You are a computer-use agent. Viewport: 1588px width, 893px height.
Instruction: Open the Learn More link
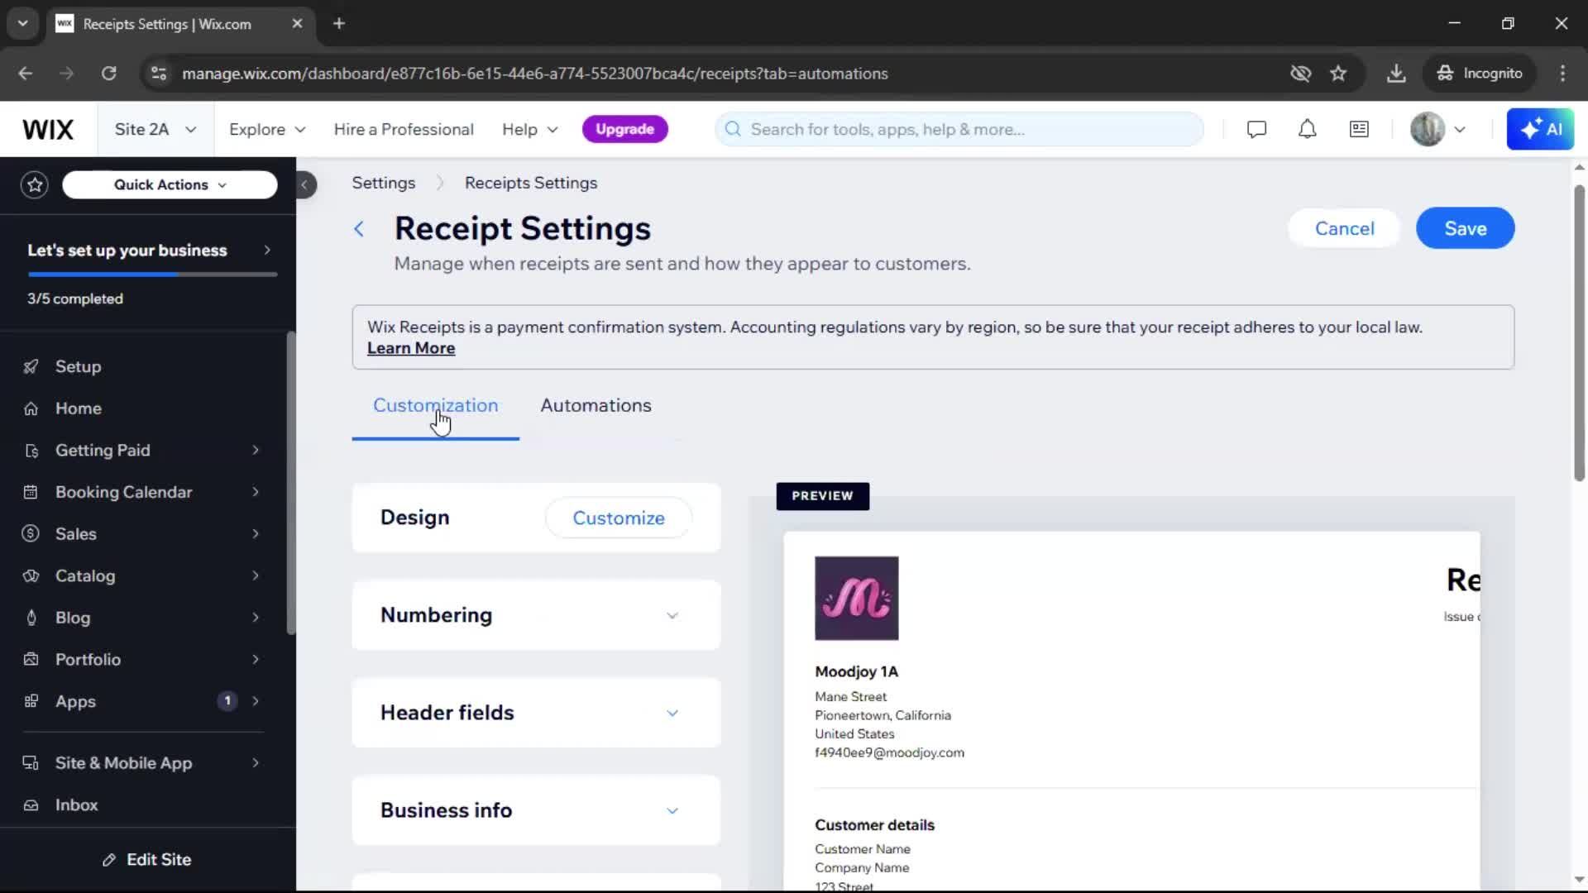[411, 349]
